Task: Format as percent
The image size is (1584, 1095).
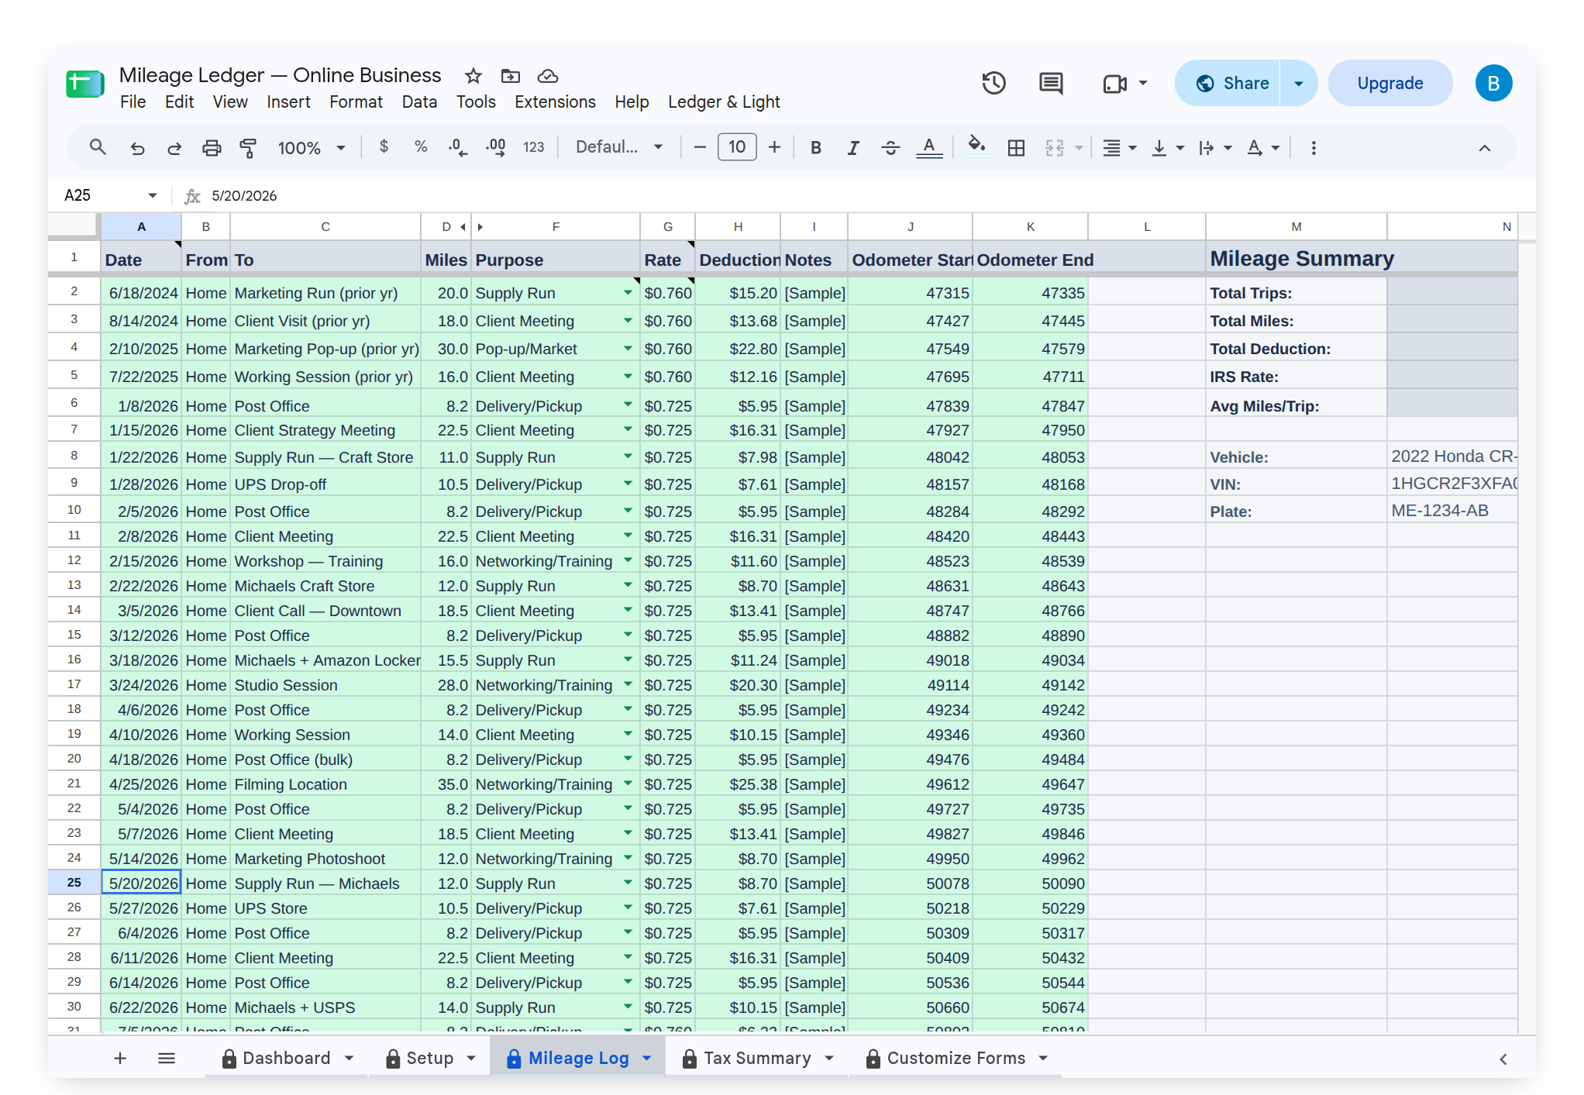Action: tap(421, 146)
